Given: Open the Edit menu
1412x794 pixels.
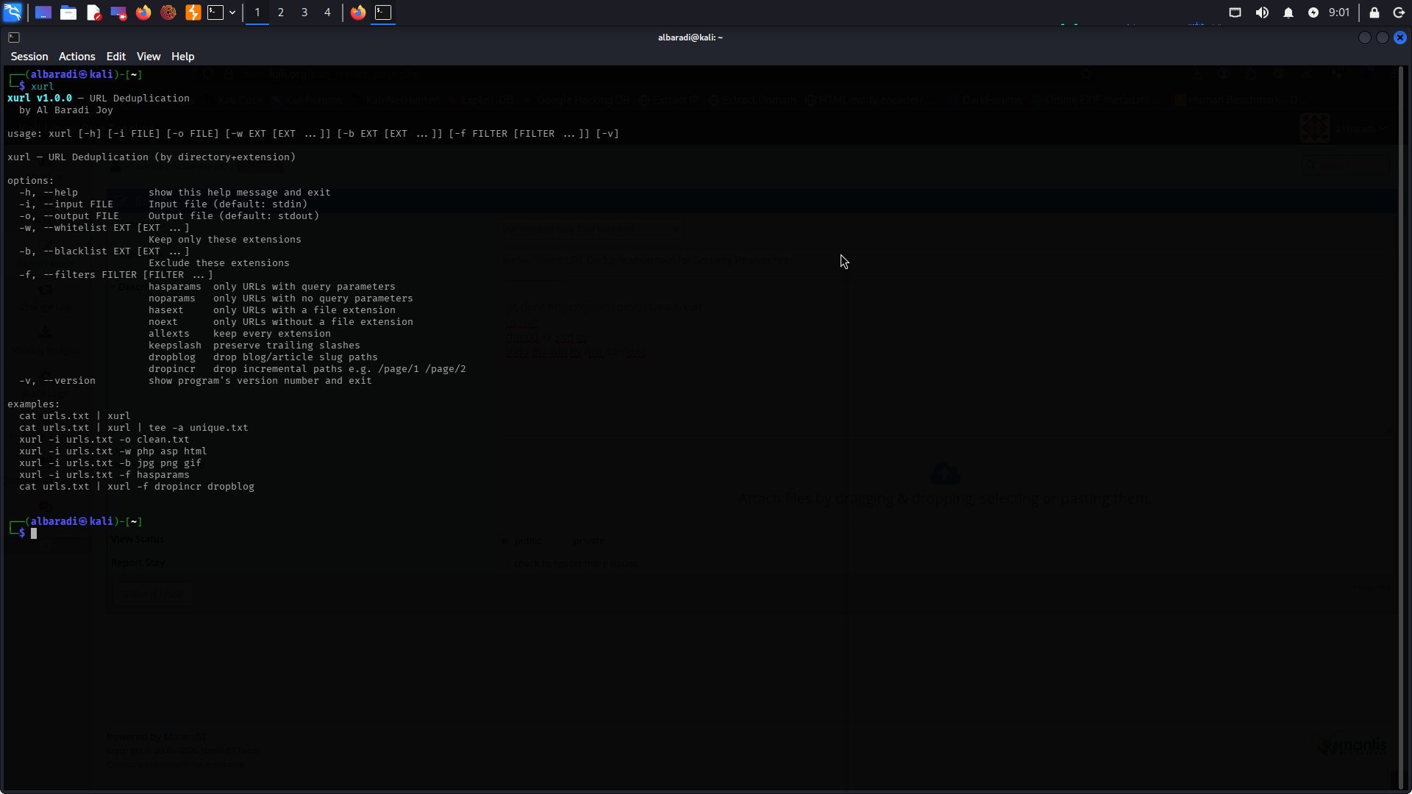Looking at the screenshot, I should point(115,57).
